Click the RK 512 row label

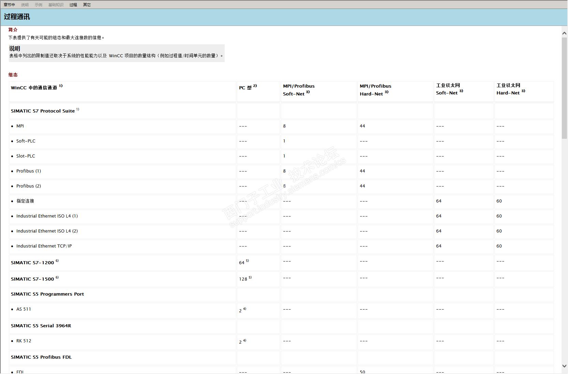24,341
